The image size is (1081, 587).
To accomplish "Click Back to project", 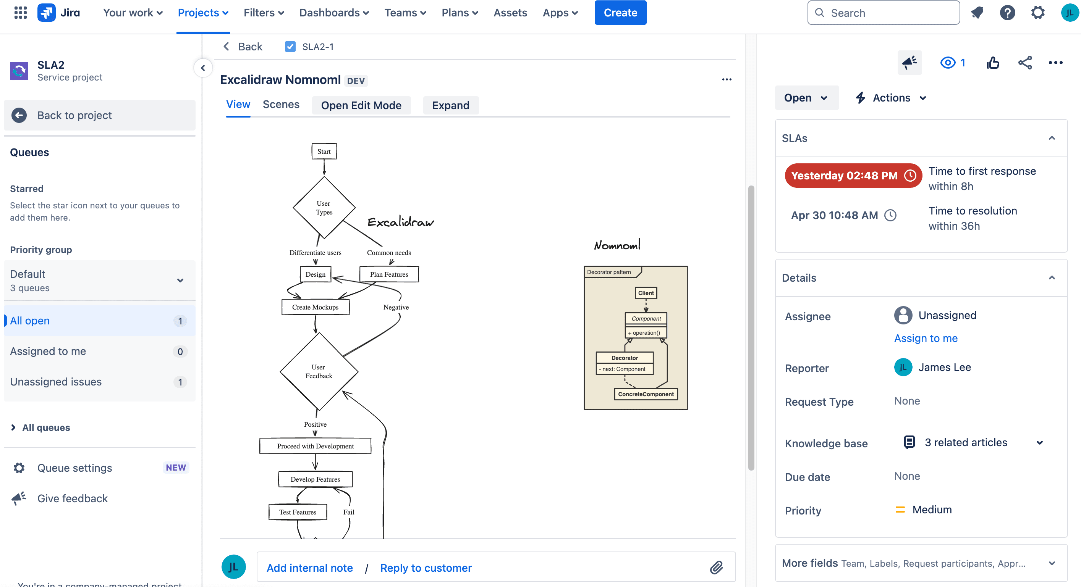I will [x=99, y=115].
